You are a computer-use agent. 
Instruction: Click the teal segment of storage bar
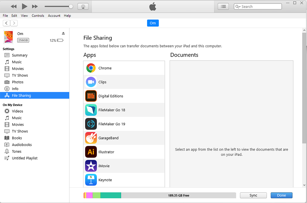111,195
